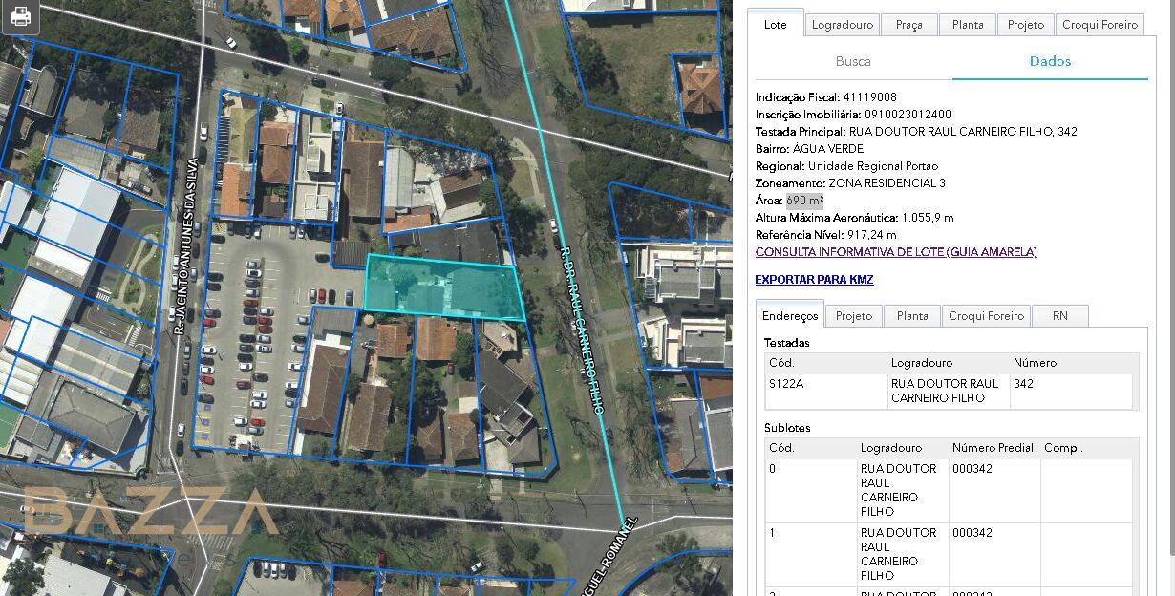Click the print icon on the map
Image resolution: width=1175 pixels, height=596 pixels.
coord(20,16)
